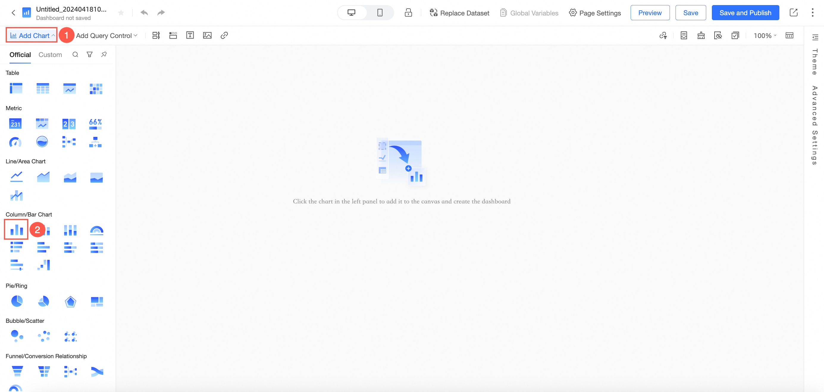Viewport: 824px width, 392px height.
Task: Star the dashboard as favorite
Action: pyautogui.click(x=121, y=13)
